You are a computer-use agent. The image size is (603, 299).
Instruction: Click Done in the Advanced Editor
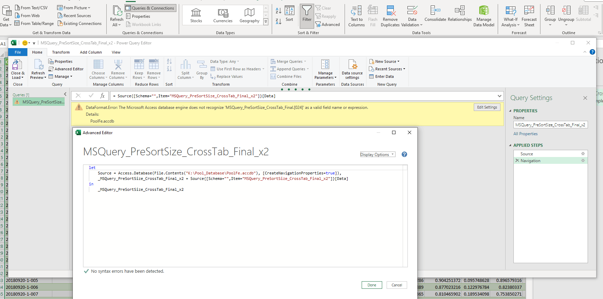click(x=372, y=285)
